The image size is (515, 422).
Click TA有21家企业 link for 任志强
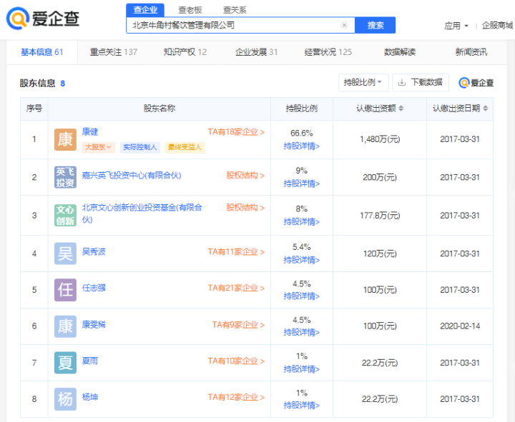point(236,288)
